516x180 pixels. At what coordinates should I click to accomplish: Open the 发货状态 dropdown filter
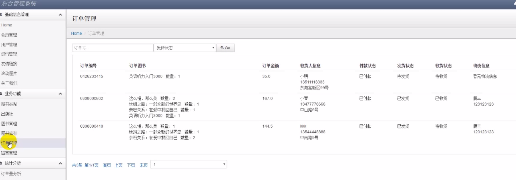[185, 48]
